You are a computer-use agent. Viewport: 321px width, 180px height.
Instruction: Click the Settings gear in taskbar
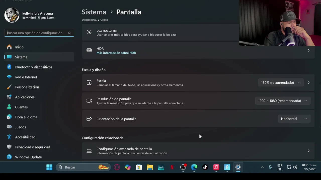(x=238, y=167)
